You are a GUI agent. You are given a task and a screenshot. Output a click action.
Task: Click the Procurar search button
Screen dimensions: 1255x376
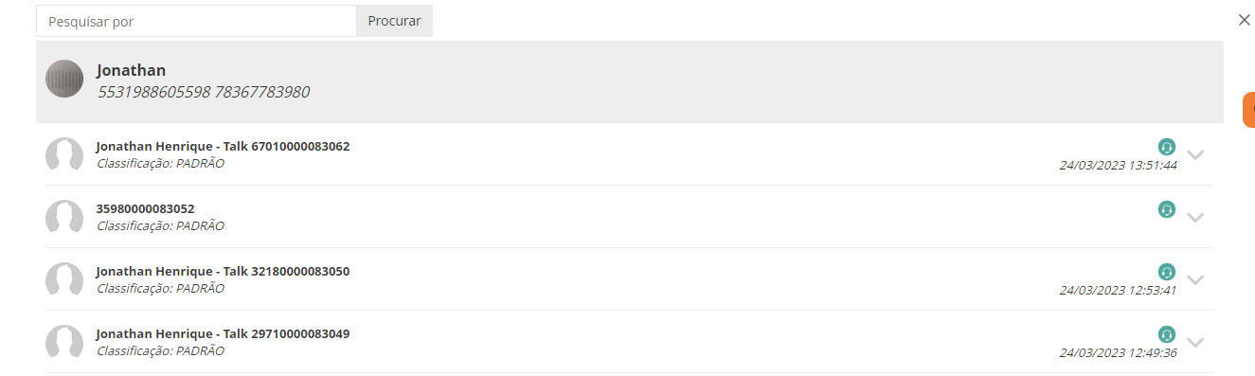tap(394, 21)
